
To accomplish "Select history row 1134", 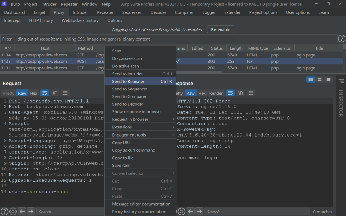I will (172, 55).
